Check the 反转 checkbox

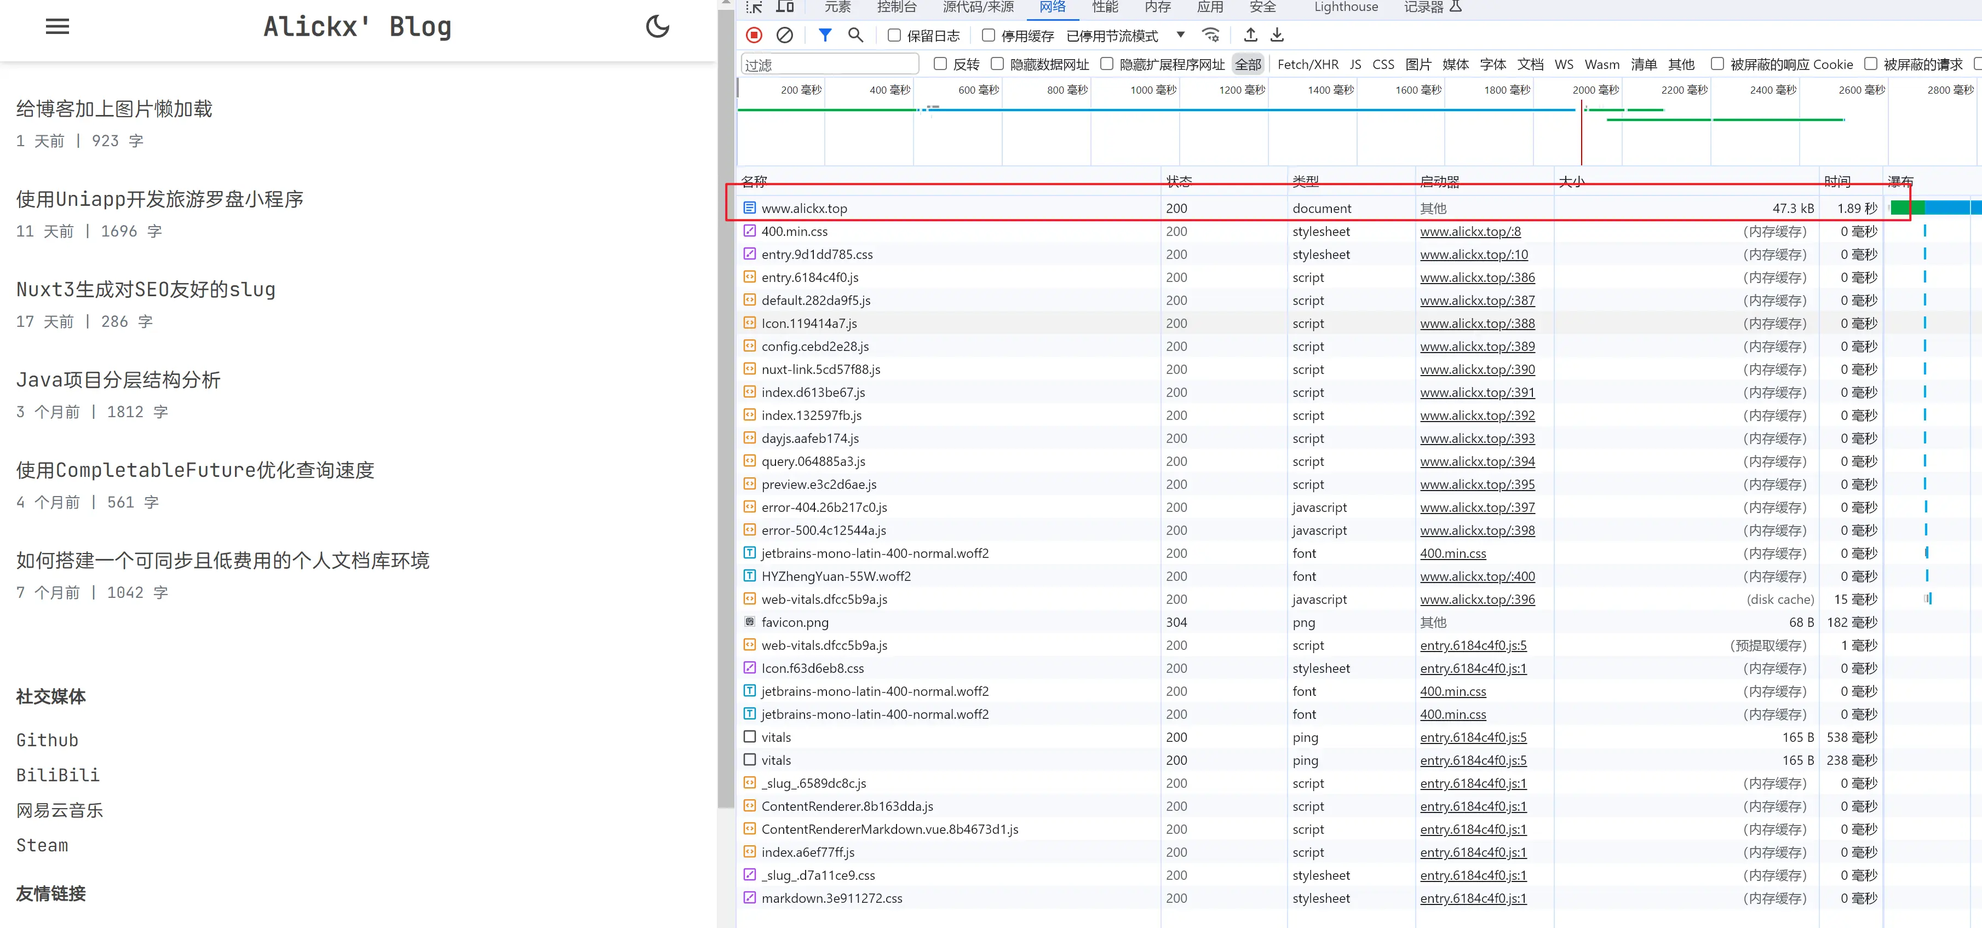[940, 64]
